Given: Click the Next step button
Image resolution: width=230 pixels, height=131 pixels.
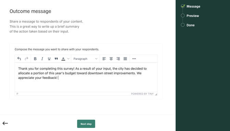Looking at the screenshot, I should pyautogui.click(x=86, y=124).
